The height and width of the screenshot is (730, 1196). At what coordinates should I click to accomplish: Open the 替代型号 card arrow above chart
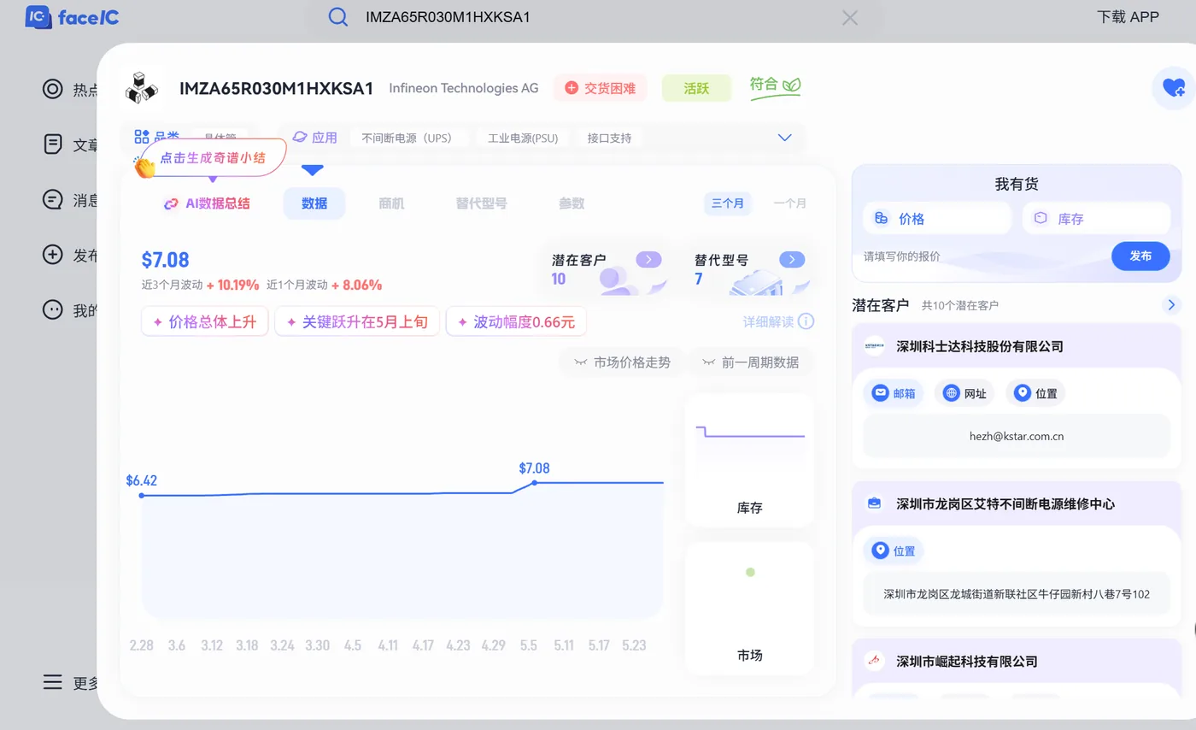coord(792,260)
